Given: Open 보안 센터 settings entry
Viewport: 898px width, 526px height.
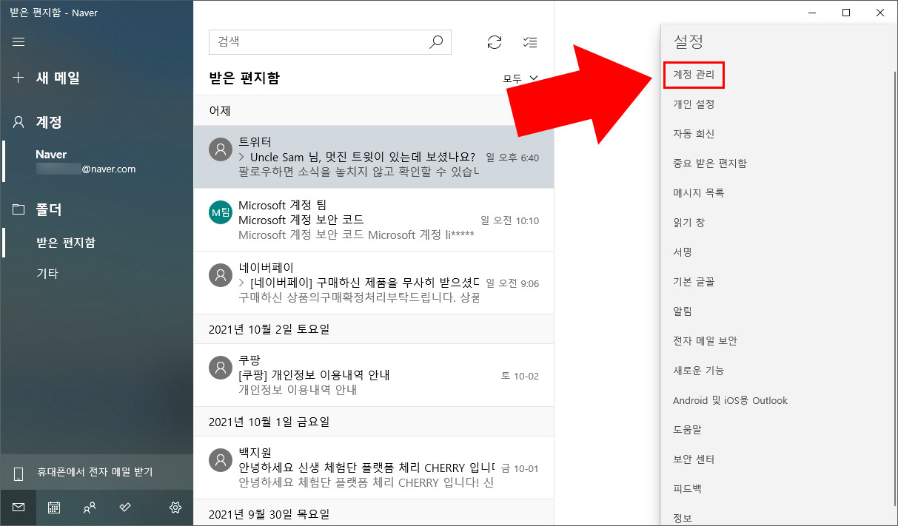Looking at the screenshot, I should [694, 459].
